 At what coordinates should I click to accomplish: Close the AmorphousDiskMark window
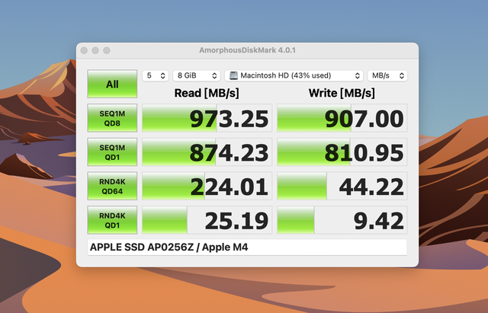click(83, 50)
